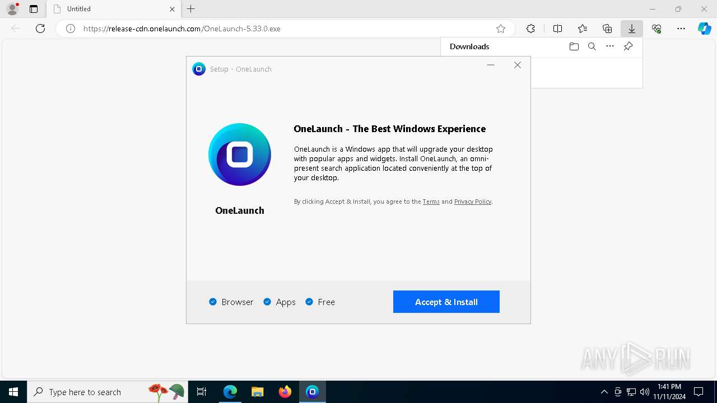Open Edge Settings and more menu
This screenshot has width=717, height=403.
681,29
